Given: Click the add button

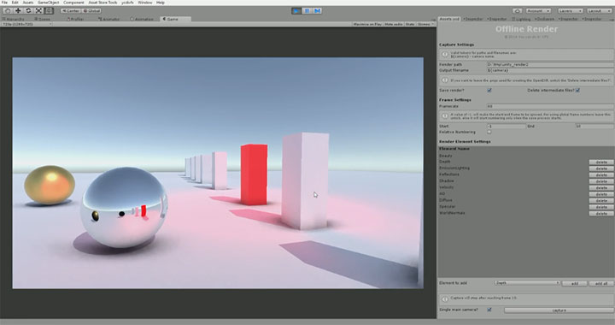Looking at the screenshot, I should tap(574, 283).
